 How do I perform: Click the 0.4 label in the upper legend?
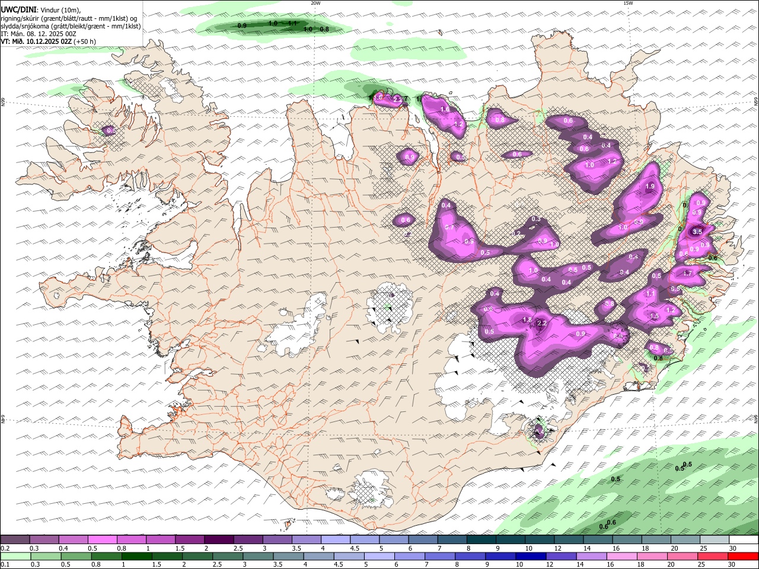(x=63, y=548)
